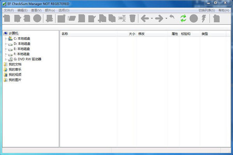Screen dimensions: 233x155
Task: Click the C: drive Windows icon
Action: coord(10,39)
